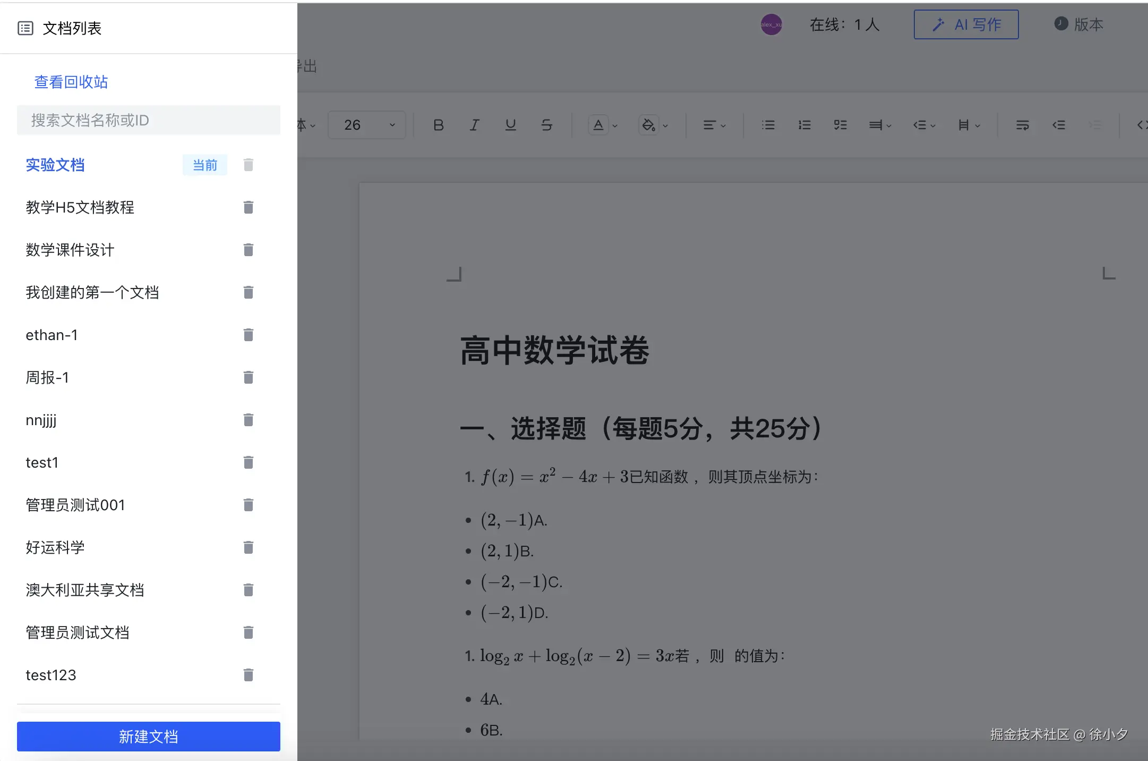The width and height of the screenshot is (1148, 761).
Task: Insert a numbered list
Action: pos(803,125)
